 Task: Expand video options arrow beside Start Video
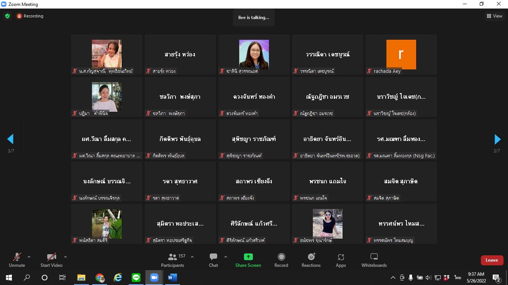point(65,256)
